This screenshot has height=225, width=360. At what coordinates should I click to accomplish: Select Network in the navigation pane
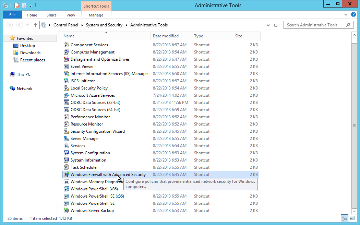tap(25, 88)
